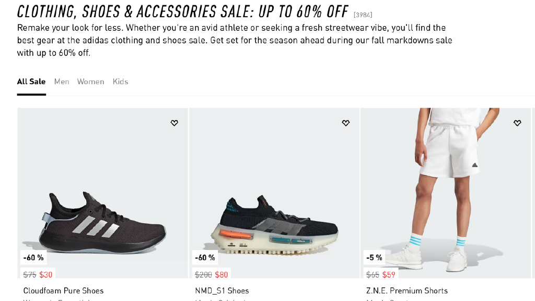Viewport: 535px width, 301px height.
Task: Click the $30 sale price
Action: pos(46,275)
